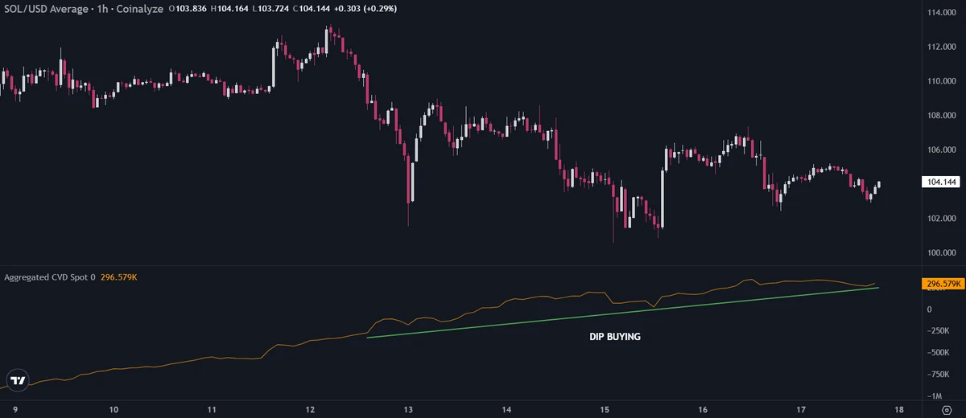This screenshot has height=418, width=966.
Task: Select the DIP BUYING text annotation
Action: coord(615,338)
